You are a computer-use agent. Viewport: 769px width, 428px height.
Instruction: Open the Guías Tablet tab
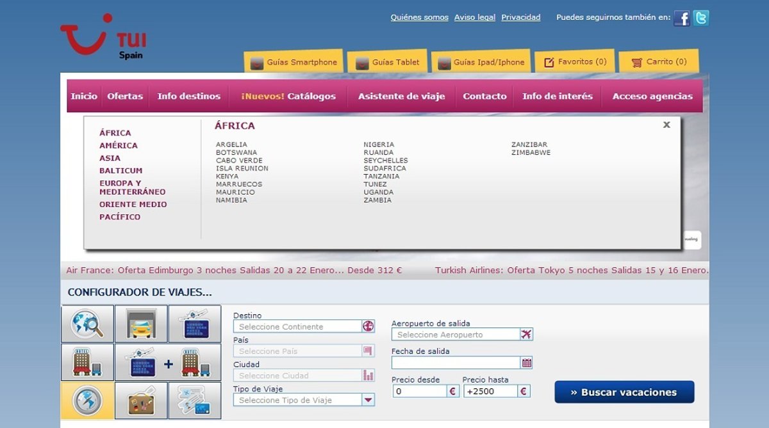(387, 62)
